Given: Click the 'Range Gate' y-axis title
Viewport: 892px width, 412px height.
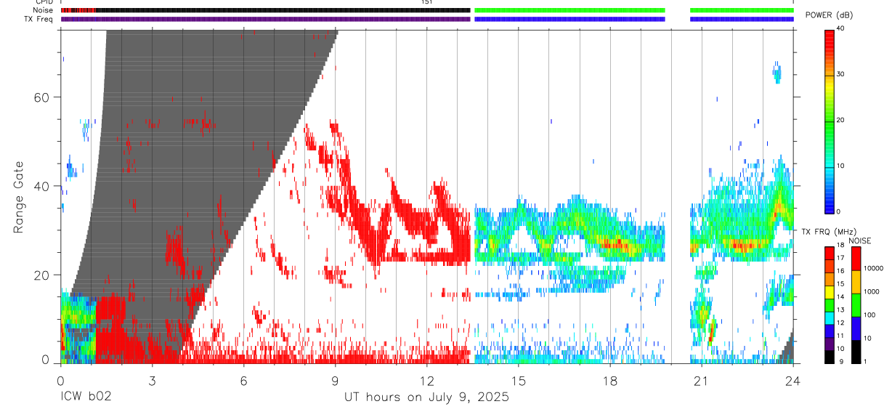Looking at the screenshot, I should (x=18, y=197).
